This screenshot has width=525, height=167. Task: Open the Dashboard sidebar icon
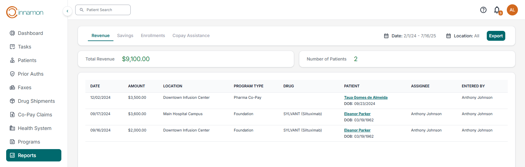12,33
